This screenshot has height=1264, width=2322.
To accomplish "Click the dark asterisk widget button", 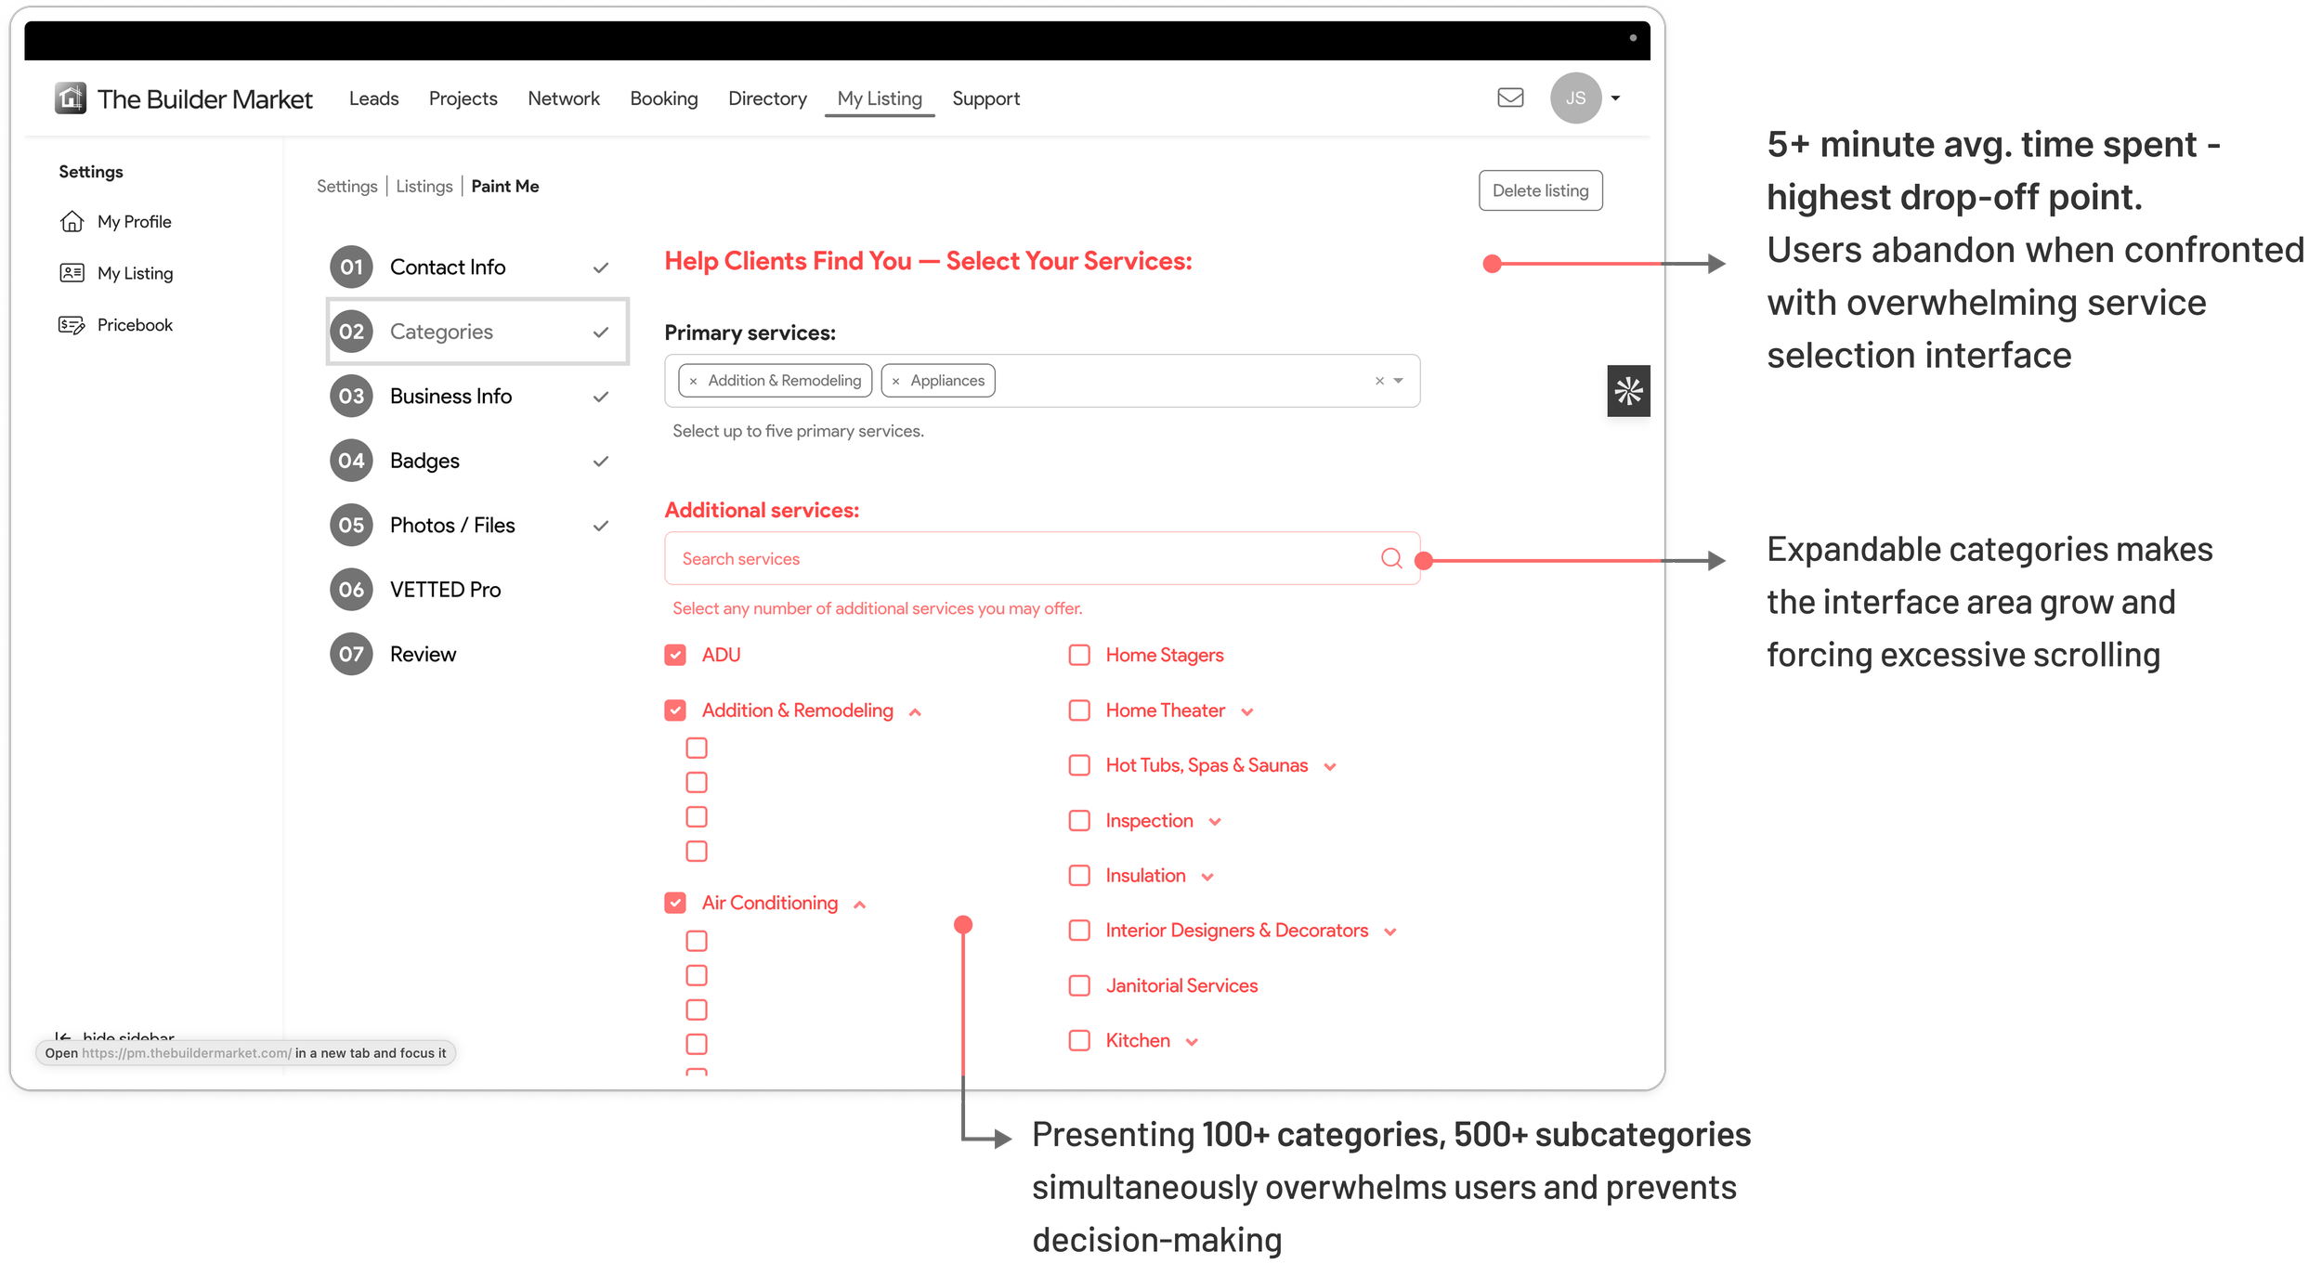I will 1628,391.
